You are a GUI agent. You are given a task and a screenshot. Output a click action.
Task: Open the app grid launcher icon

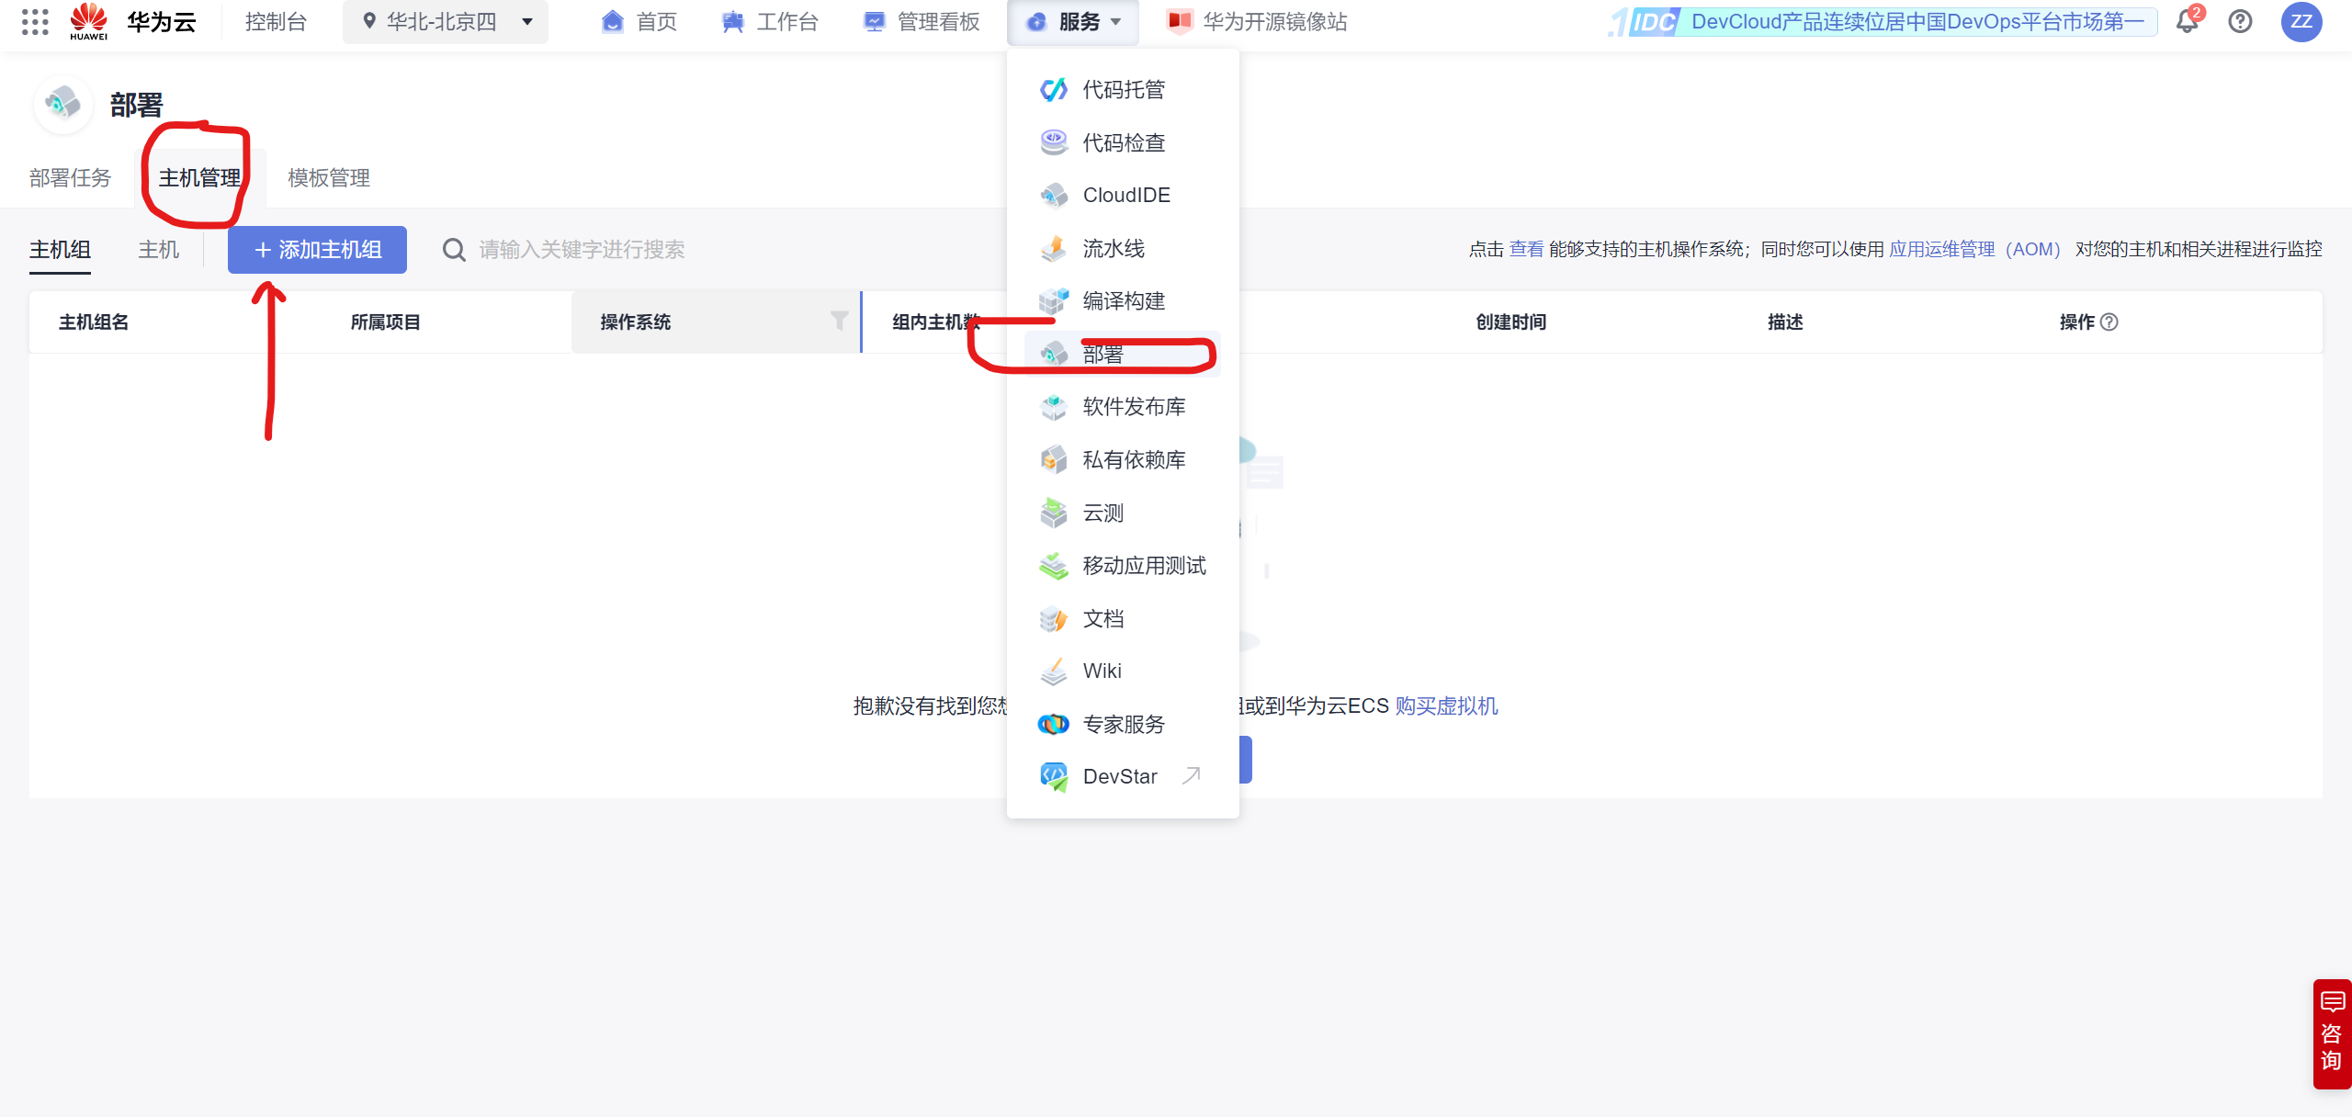pos(35,22)
